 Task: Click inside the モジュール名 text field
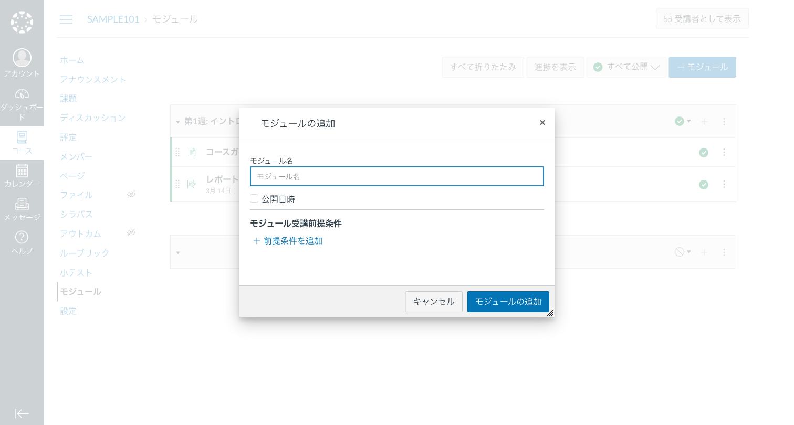coord(396,176)
